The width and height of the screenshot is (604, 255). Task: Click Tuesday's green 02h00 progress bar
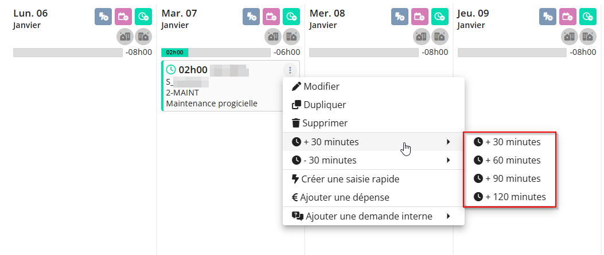click(x=175, y=53)
